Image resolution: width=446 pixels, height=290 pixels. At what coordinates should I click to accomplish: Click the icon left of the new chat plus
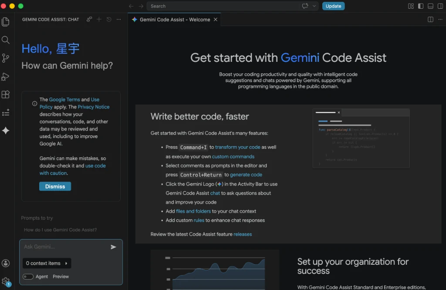[89, 19]
